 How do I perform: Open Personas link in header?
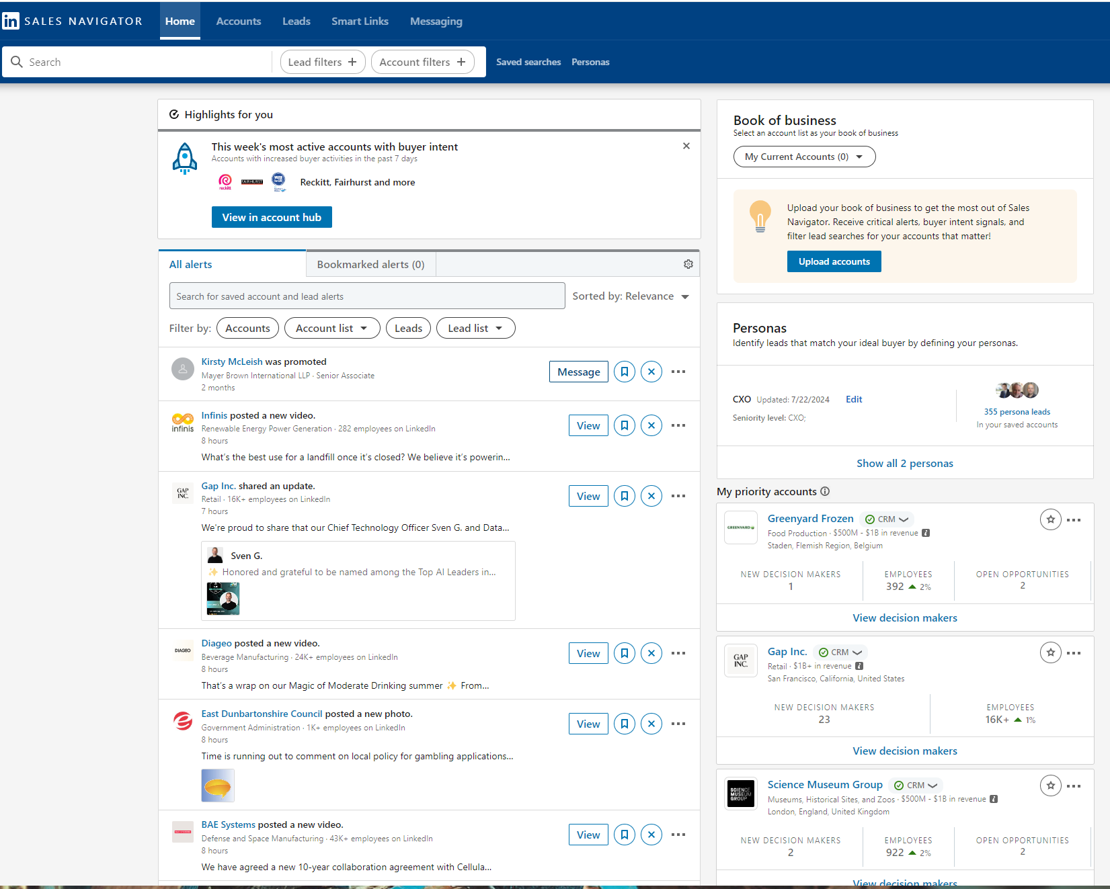590,62
